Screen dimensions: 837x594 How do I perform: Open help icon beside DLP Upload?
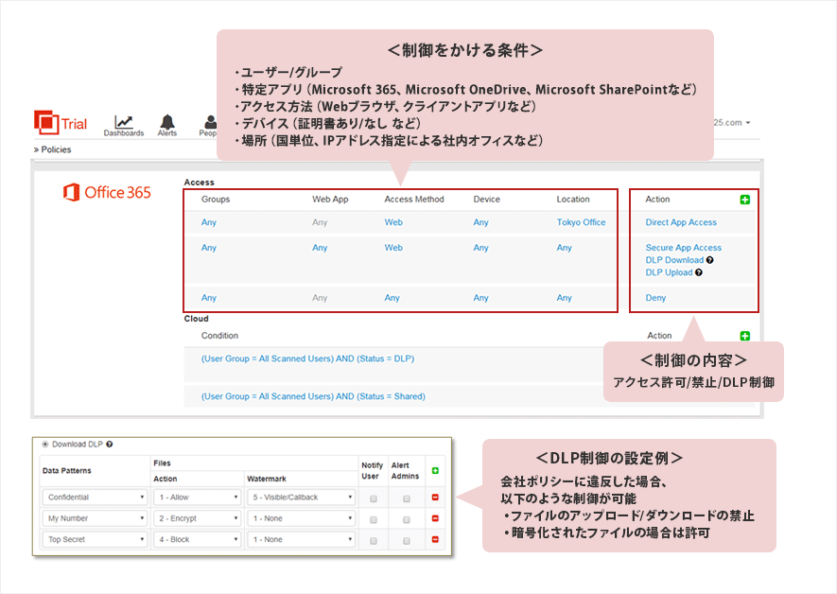click(699, 272)
